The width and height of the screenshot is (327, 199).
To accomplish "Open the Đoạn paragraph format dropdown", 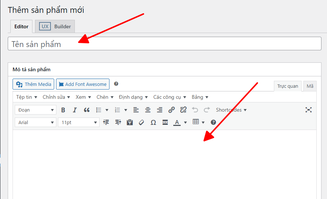I will pos(35,110).
